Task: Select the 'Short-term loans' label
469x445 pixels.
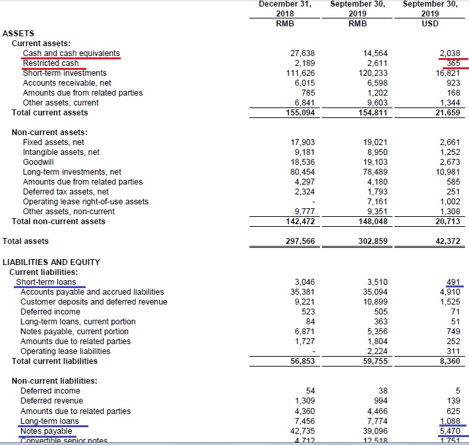Action: [x=46, y=282]
